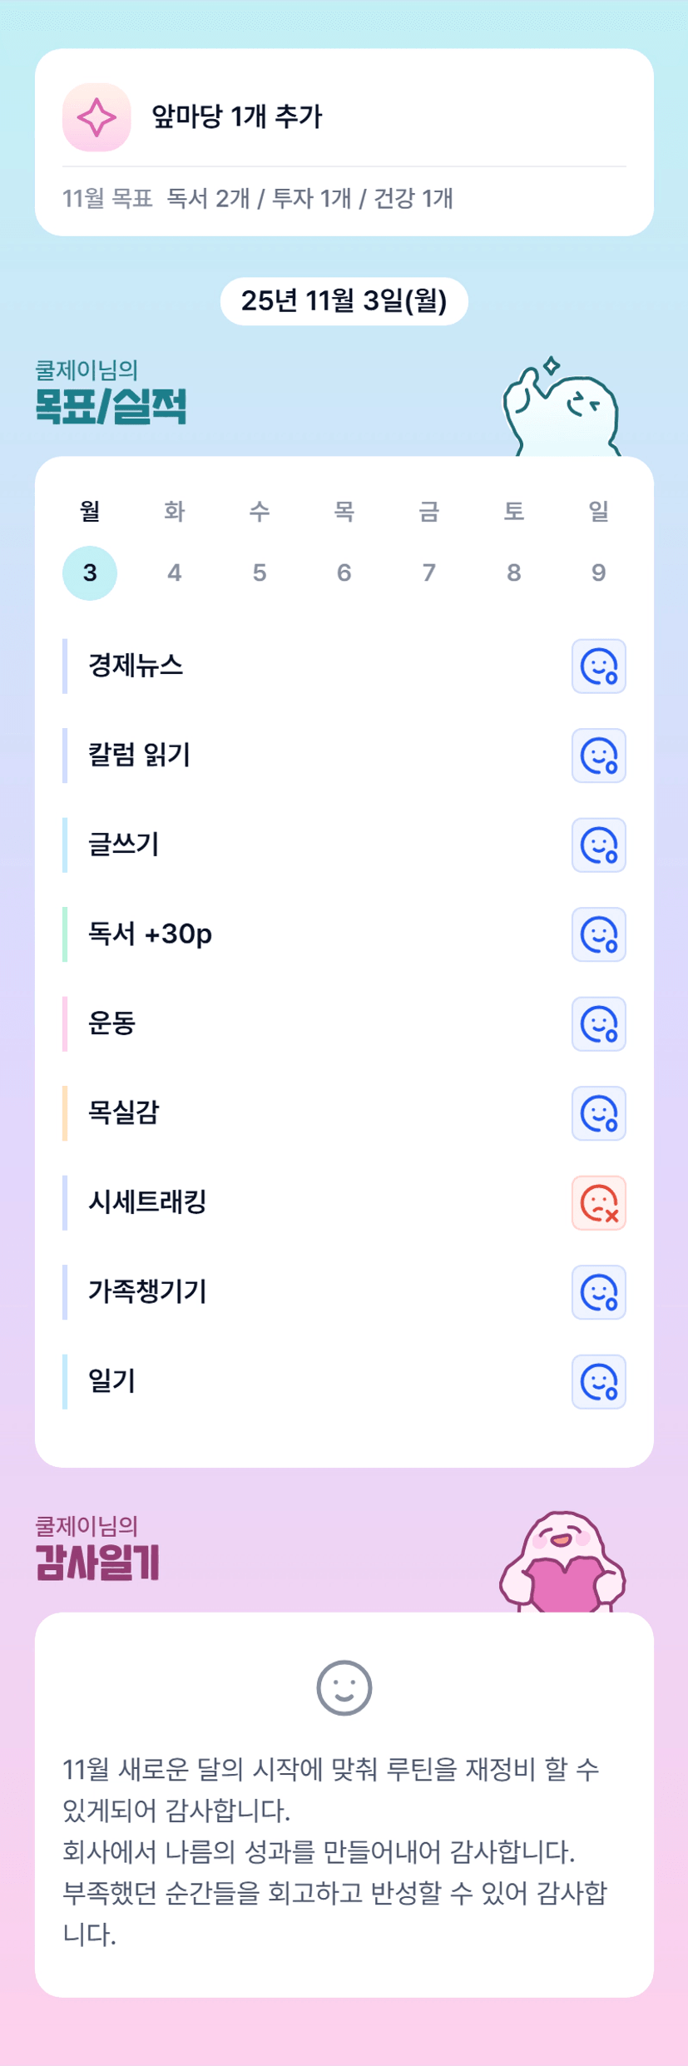Image resolution: width=688 pixels, height=2066 pixels.
Task: Toggle the 칼럼 읽기 smiley status
Action: pyautogui.click(x=598, y=756)
